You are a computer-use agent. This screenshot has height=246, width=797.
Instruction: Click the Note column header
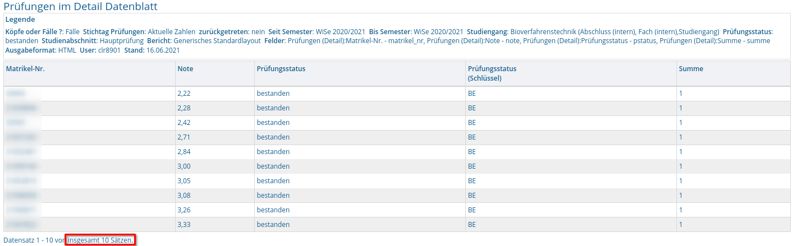(x=185, y=68)
